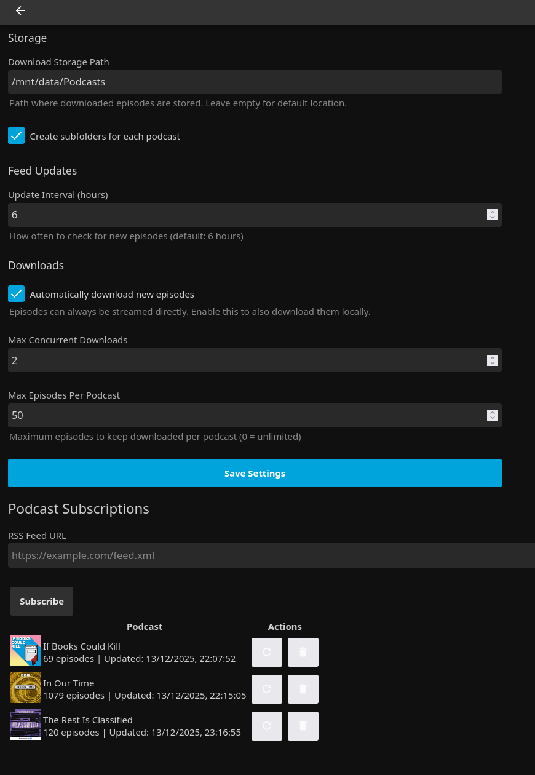Uncheck Create subfolders for each podcast
The height and width of the screenshot is (775, 535).
(16, 135)
